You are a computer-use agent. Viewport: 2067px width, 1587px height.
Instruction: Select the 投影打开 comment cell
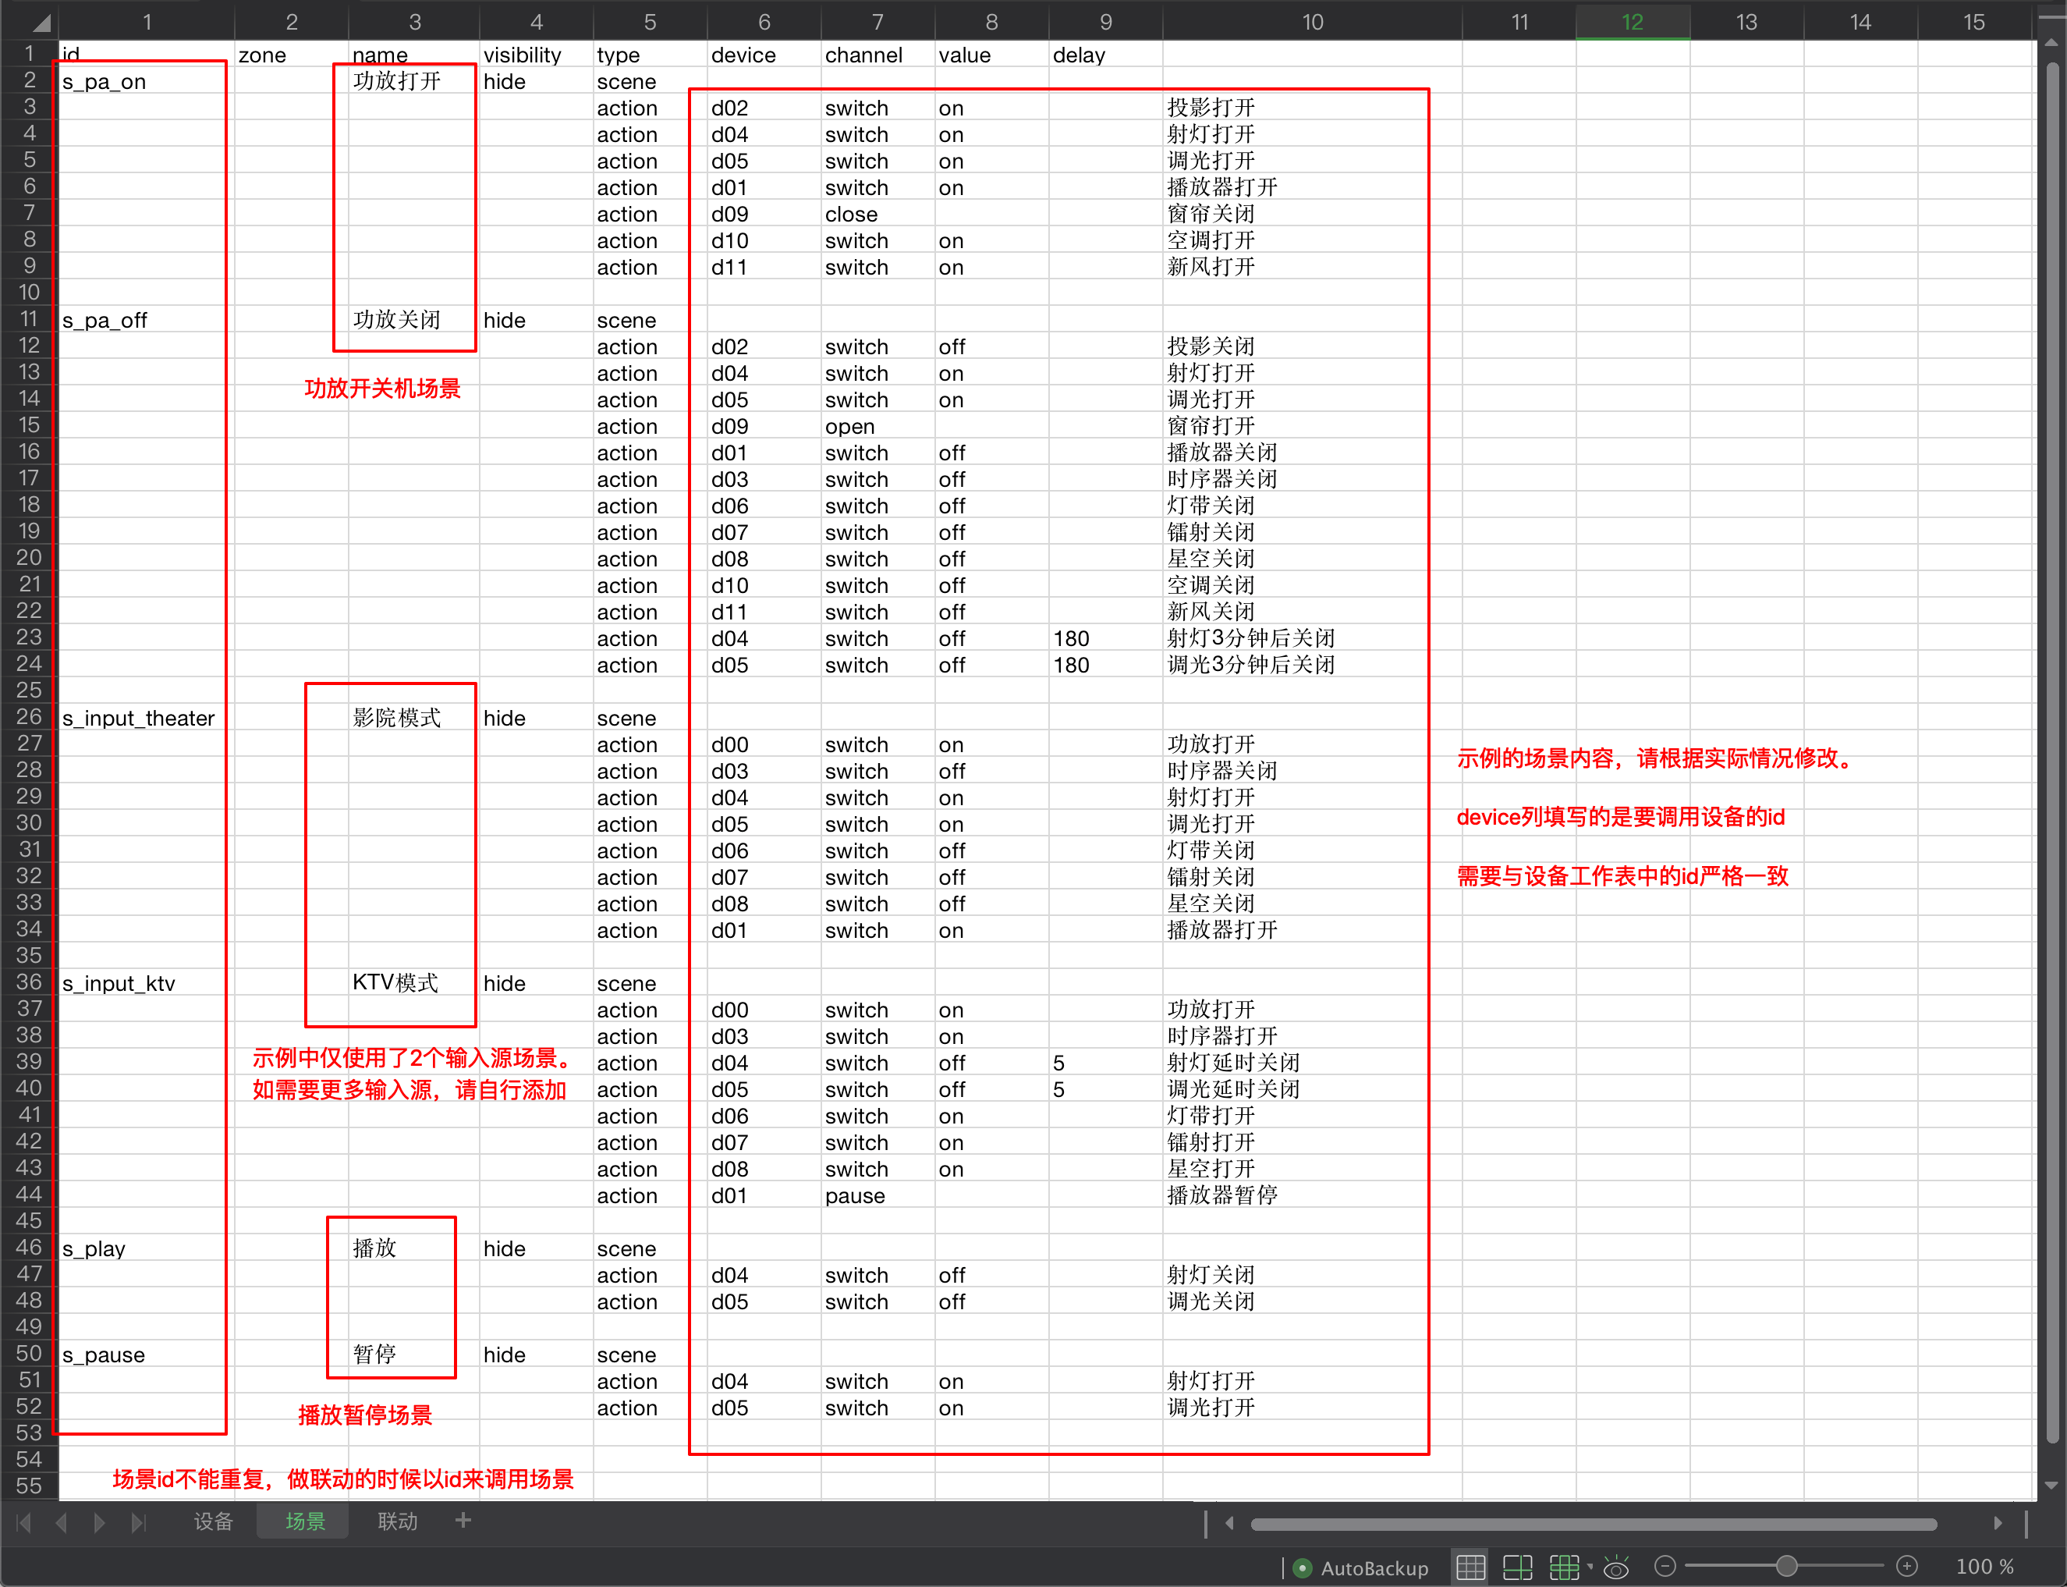click(1313, 108)
